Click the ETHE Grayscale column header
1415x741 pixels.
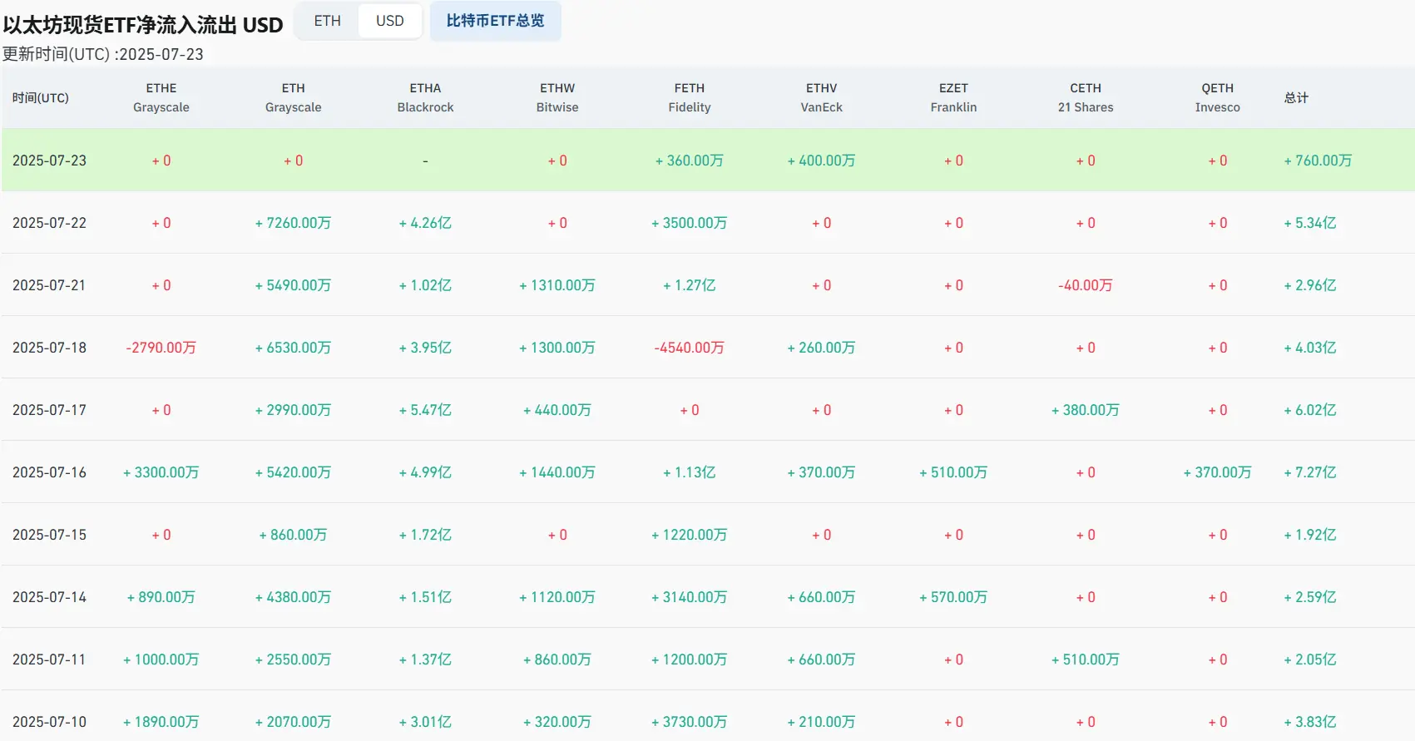(161, 97)
